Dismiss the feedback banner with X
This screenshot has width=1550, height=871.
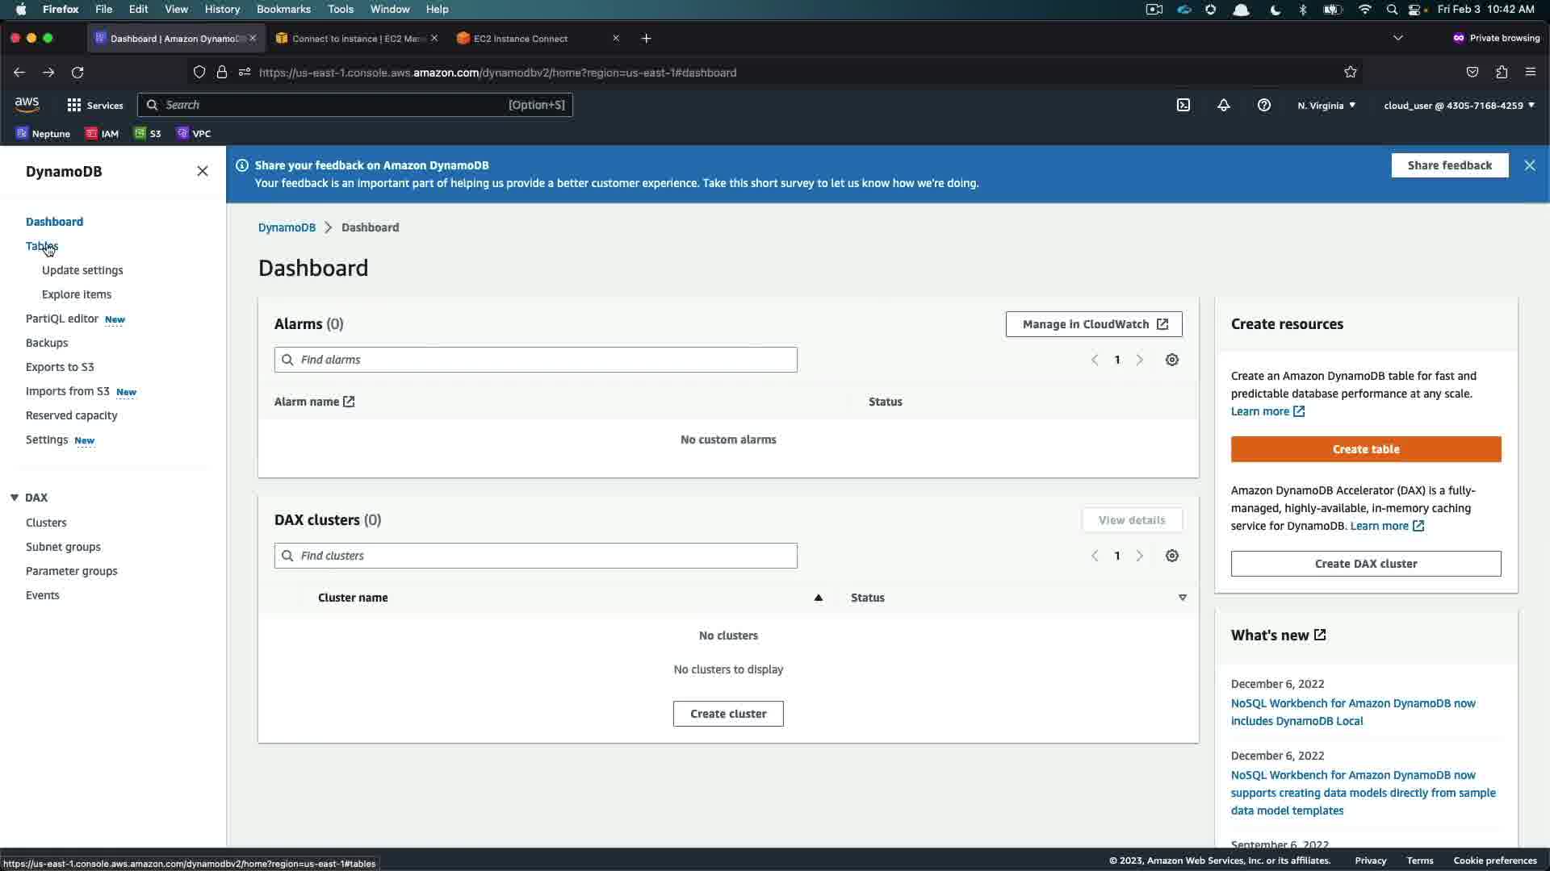click(1530, 165)
